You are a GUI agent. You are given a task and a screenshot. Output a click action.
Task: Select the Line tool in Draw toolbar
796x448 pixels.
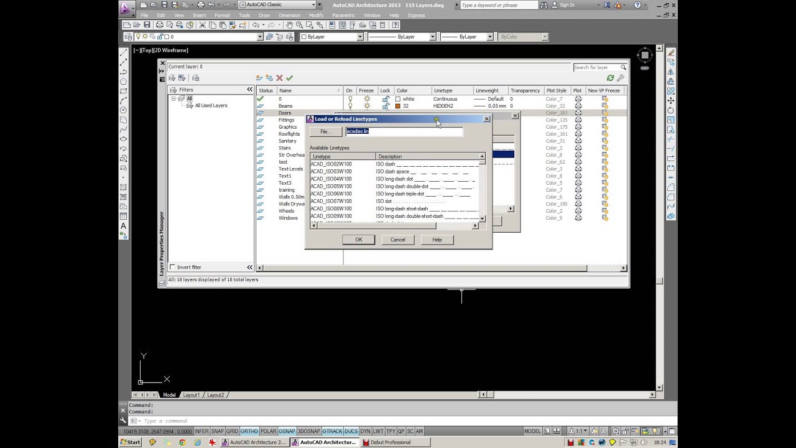124,53
